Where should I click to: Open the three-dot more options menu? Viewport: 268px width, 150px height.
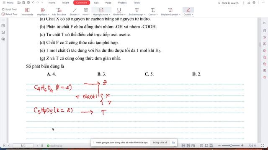tap(243, 3)
